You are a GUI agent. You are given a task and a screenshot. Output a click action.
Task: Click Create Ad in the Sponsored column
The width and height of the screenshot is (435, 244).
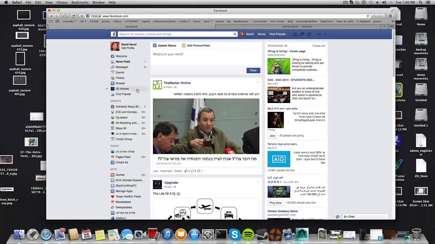click(x=319, y=46)
